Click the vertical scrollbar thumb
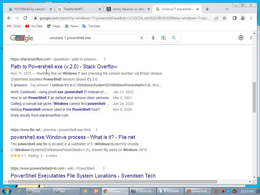 pos(254,97)
